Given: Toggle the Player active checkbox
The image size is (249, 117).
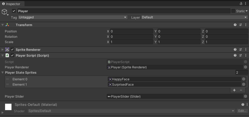Looking at the screenshot, I should [14, 11].
